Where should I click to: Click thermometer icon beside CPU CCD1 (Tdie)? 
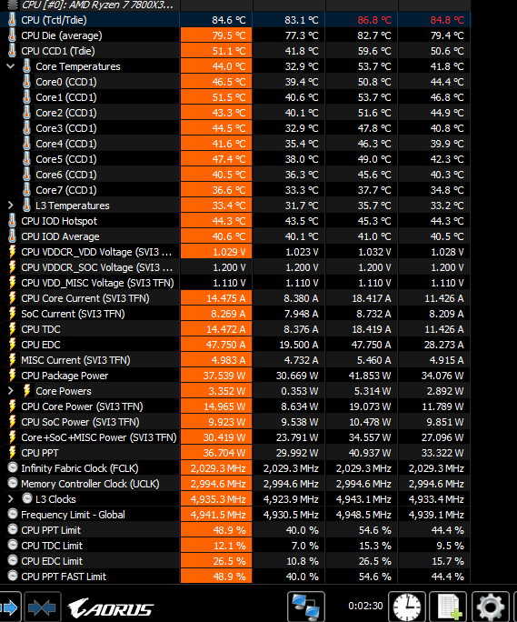tap(13, 51)
